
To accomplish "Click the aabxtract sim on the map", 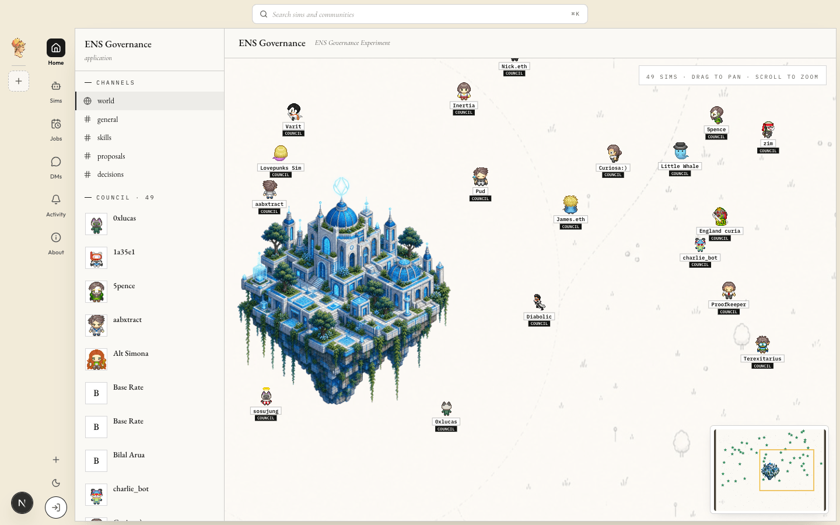I will pyautogui.click(x=269, y=190).
